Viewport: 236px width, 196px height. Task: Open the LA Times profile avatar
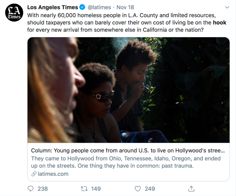(x=14, y=13)
